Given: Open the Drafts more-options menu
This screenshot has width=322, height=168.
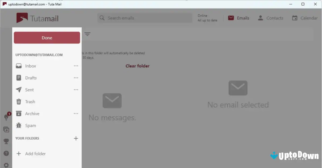Looking at the screenshot, I should [x=76, y=78].
